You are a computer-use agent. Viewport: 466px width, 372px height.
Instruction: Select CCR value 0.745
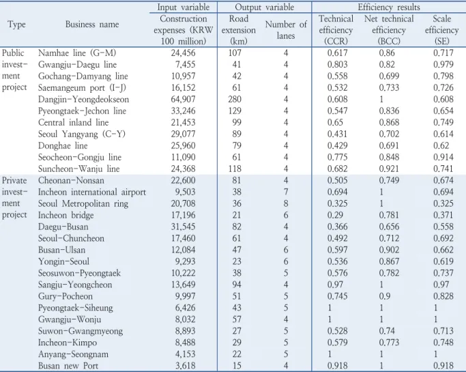pos(337,296)
